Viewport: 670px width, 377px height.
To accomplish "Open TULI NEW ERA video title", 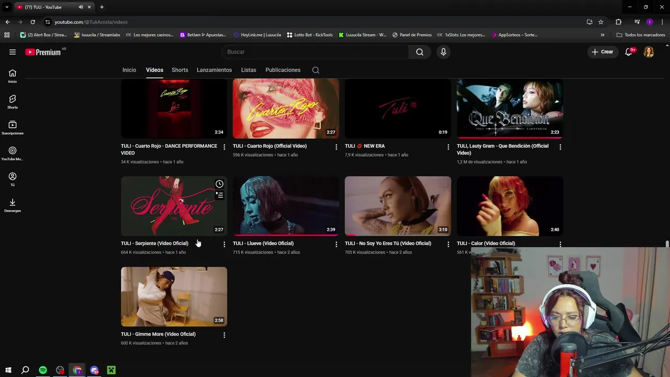I will pyautogui.click(x=365, y=146).
